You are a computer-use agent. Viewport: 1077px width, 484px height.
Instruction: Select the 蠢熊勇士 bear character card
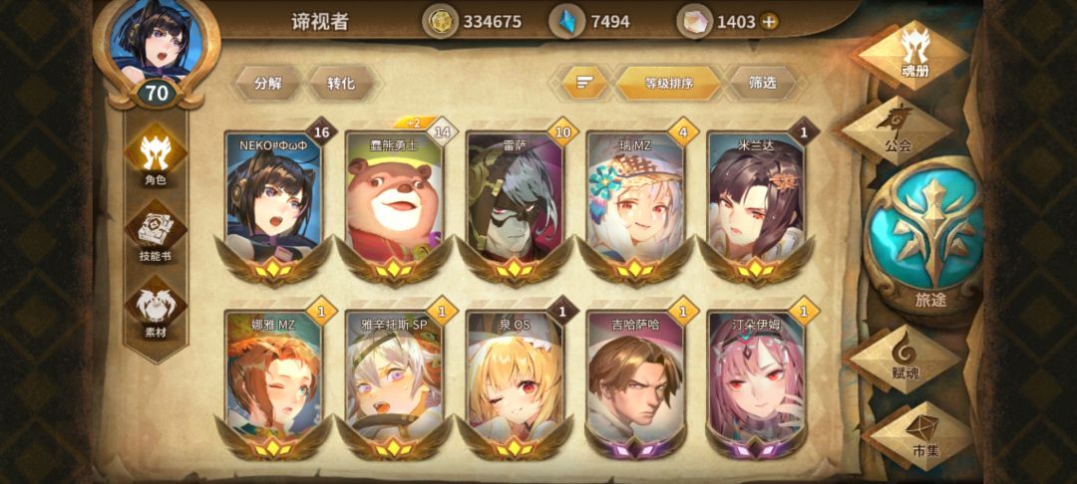(394, 203)
